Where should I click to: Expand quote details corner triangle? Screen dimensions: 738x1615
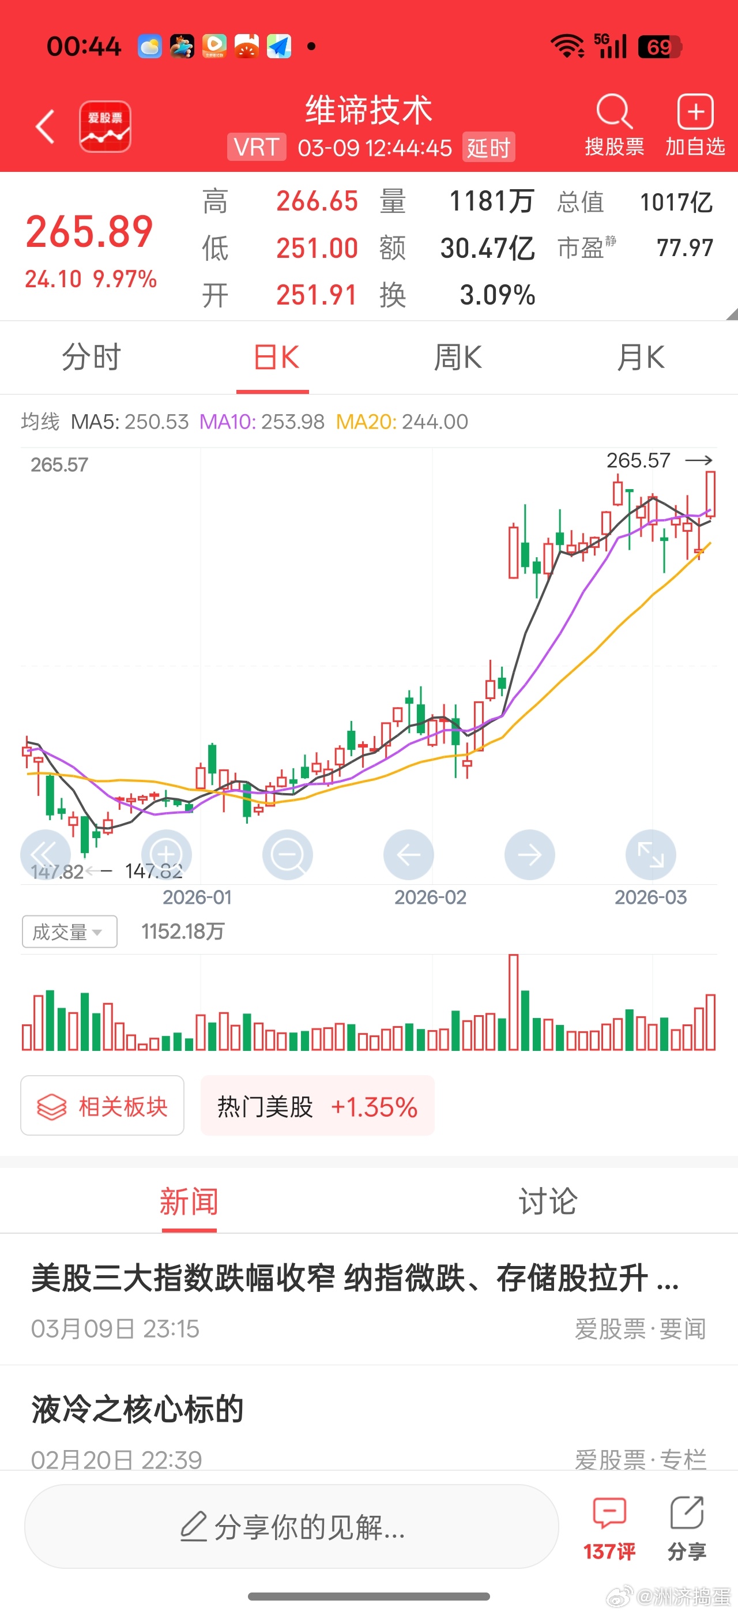click(731, 315)
